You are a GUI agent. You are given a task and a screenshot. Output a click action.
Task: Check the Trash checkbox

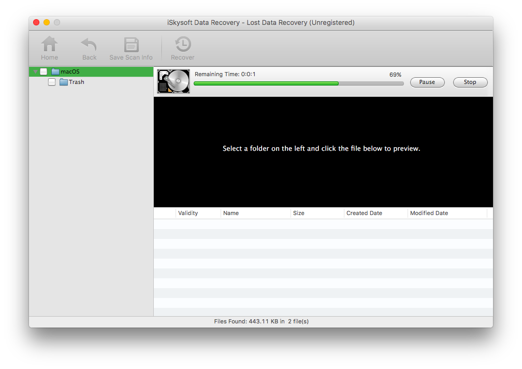(x=52, y=82)
